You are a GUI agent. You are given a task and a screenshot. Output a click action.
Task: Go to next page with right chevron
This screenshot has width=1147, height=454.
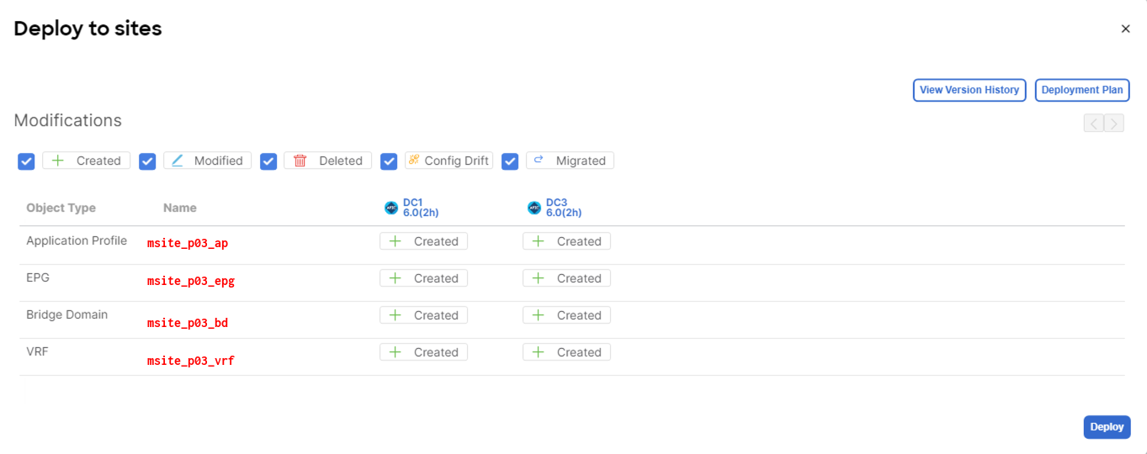point(1114,124)
